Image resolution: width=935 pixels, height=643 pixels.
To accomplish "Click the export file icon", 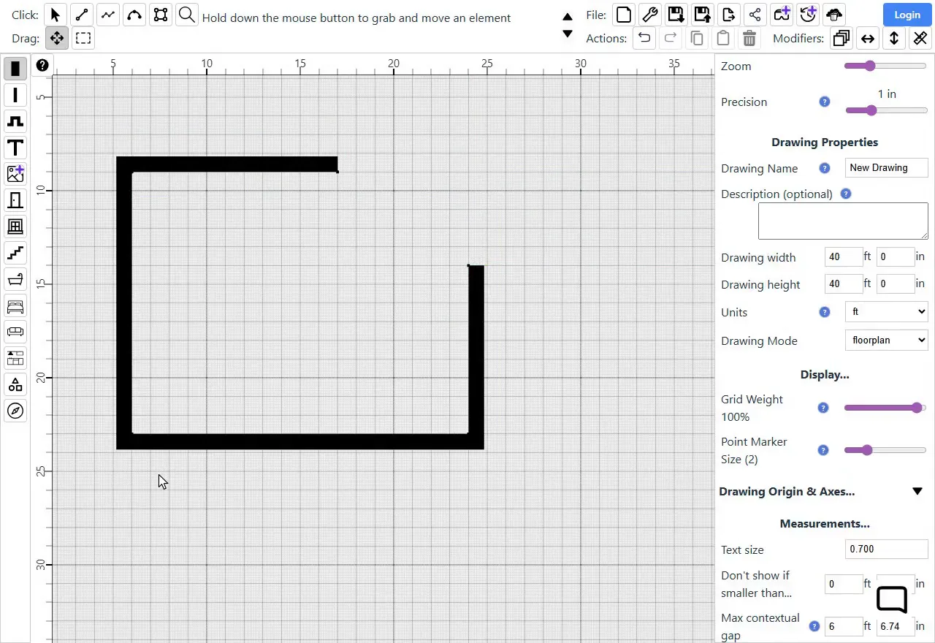I will (729, 15).
